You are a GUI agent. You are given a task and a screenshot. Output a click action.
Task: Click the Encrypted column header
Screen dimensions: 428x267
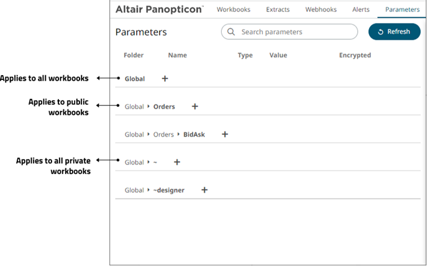click(x=355, y=55)
